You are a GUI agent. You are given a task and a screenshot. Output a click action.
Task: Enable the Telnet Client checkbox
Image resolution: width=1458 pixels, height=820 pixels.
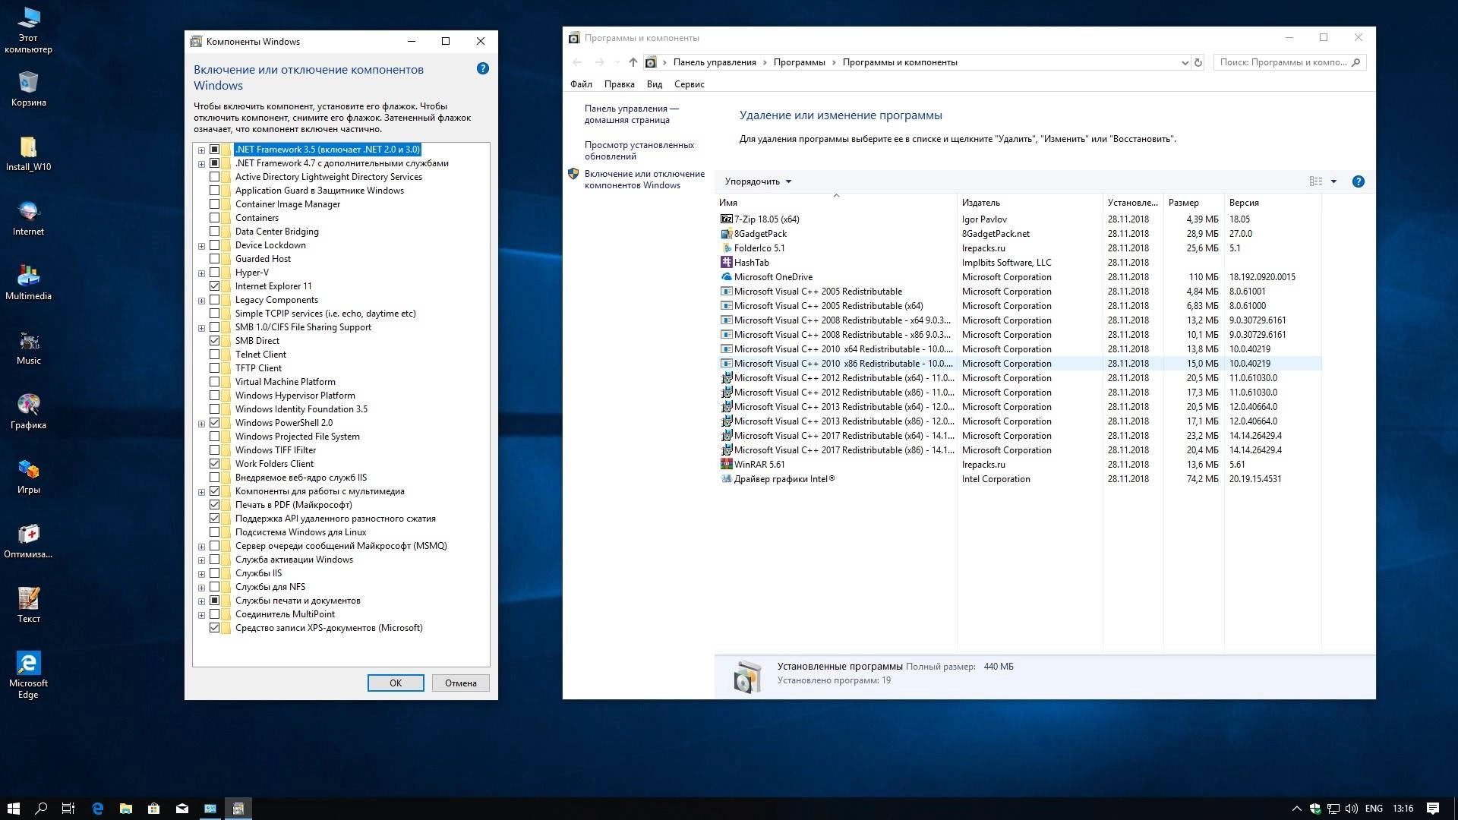[214, 355]
